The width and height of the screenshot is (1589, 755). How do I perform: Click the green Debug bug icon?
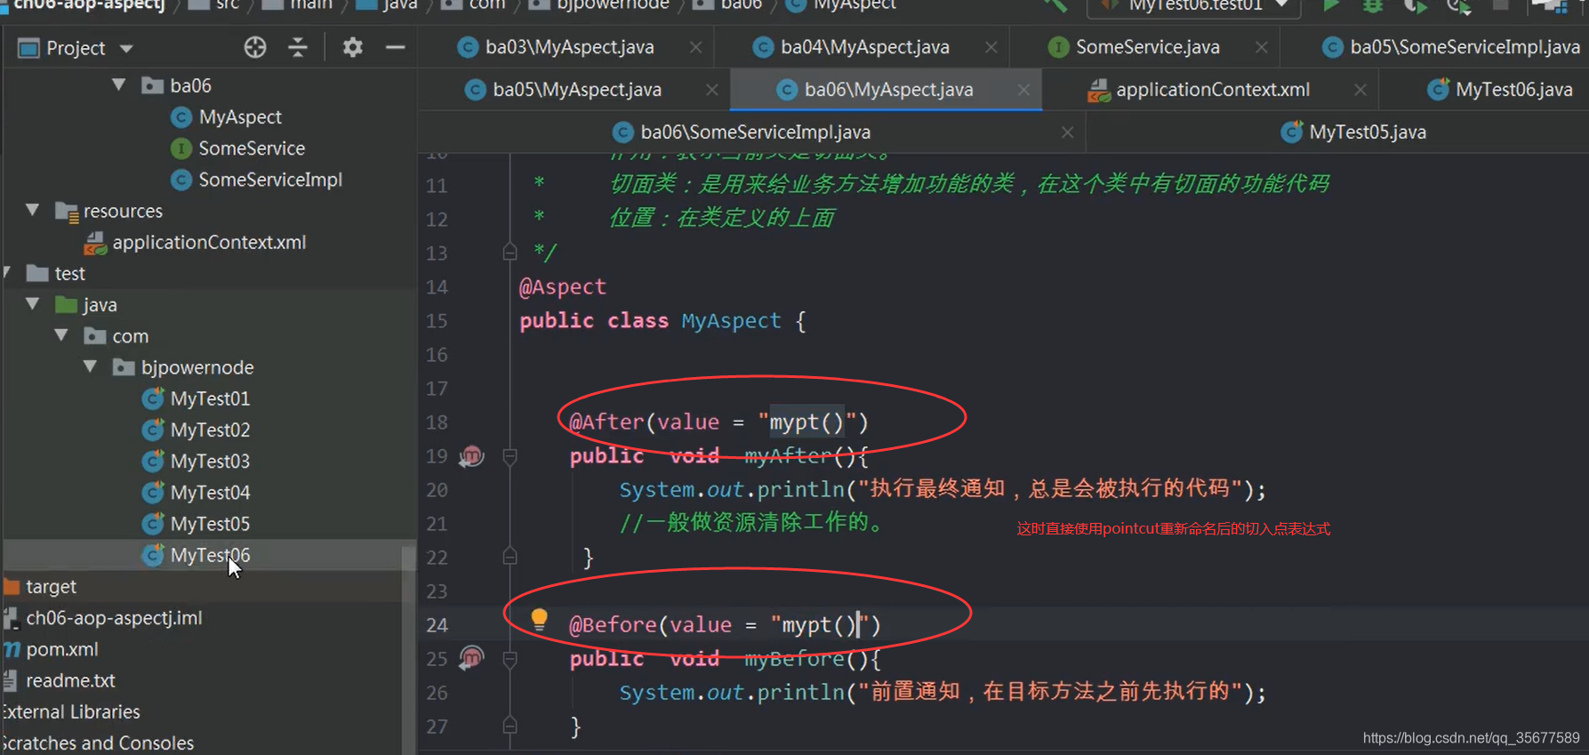[1372, 5]
